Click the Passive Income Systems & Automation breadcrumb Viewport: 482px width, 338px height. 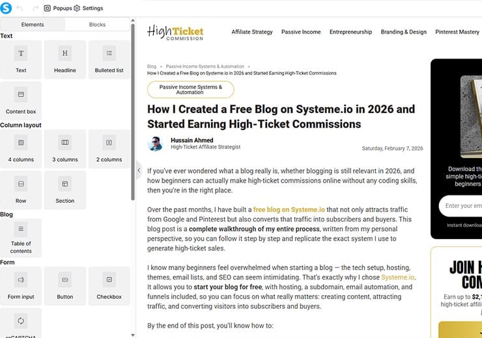click(x=205, y=66)
